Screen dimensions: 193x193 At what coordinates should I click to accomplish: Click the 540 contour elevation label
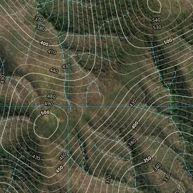pyautogui.click(x=156, y=20)
